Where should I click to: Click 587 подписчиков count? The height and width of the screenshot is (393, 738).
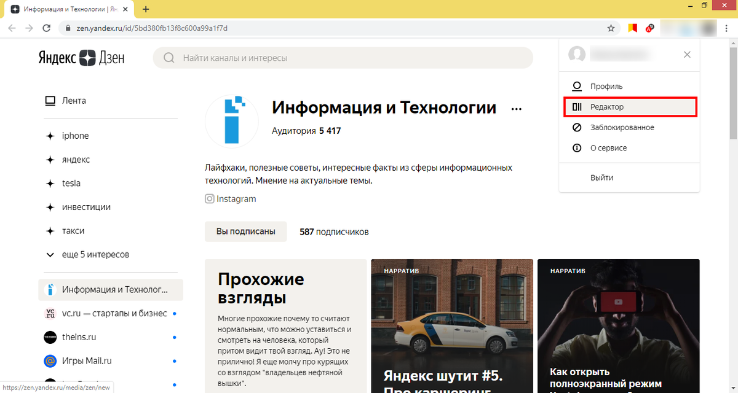coord(334,232)
